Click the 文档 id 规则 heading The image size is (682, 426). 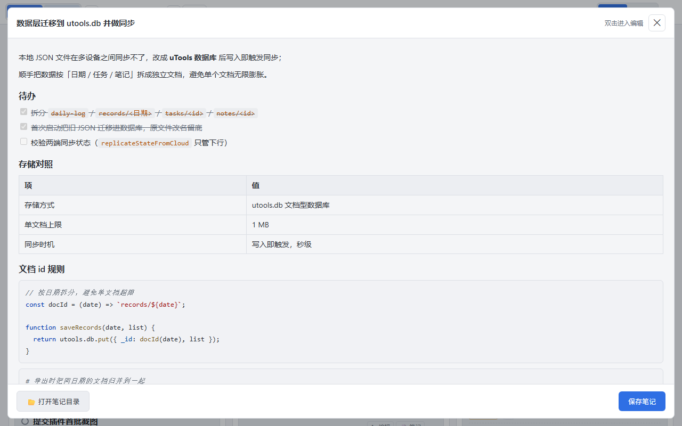tap(42, 269)
